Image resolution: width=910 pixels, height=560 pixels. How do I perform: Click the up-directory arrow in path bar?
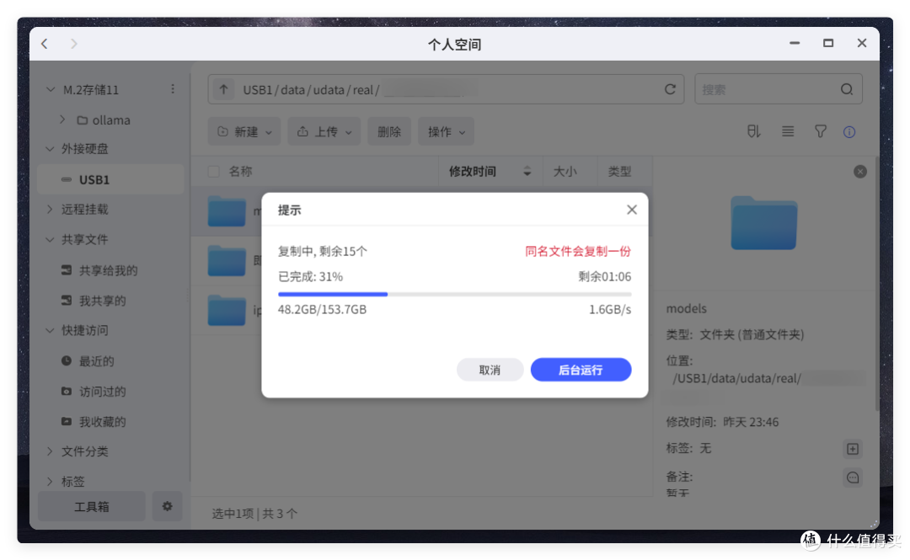[x=223, y=89]
